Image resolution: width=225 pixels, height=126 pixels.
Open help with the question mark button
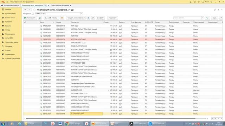[221, 18]
